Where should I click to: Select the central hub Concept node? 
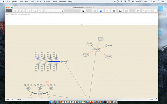[x=96, y=50]
